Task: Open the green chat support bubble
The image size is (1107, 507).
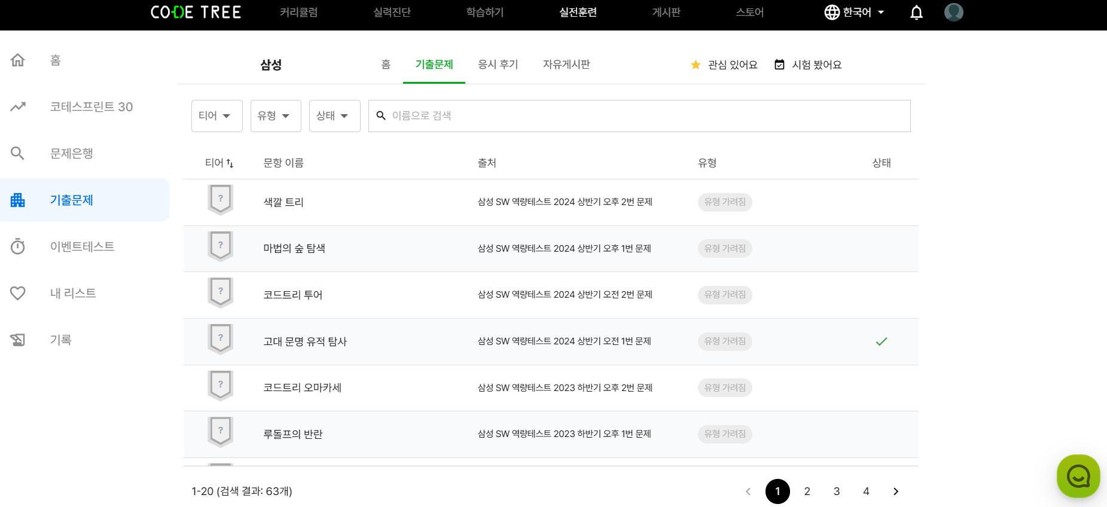Action: point(1078,476)
